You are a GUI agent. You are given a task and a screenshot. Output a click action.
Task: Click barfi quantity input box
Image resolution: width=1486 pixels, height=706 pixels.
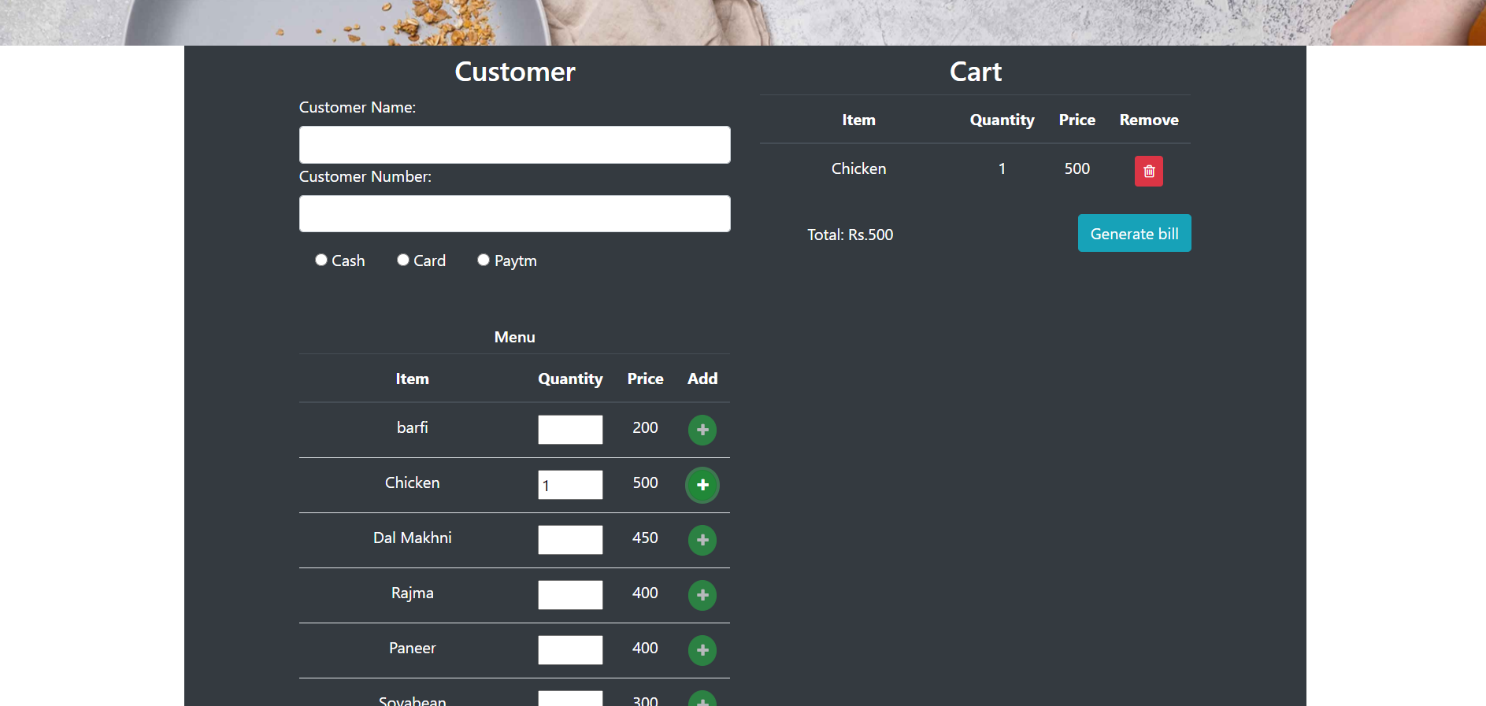click(570, 430)
